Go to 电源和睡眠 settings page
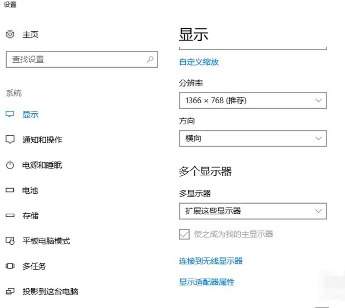The image size is (345, 308). pyautogui.click(x=42, y=165)
